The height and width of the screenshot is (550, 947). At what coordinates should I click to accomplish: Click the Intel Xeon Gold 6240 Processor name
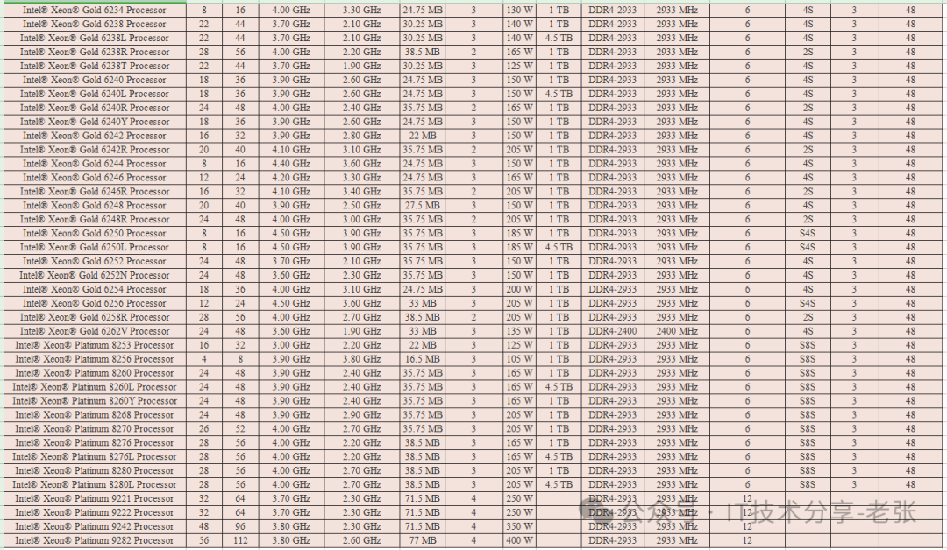(94, 80)
